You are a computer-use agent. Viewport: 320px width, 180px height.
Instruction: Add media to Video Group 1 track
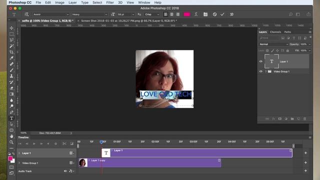coord(305,162)
